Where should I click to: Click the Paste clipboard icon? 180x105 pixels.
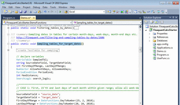point(39,12)
